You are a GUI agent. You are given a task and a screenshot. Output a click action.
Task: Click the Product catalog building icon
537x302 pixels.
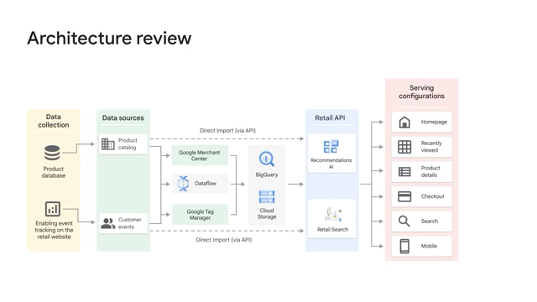click(x=108, y=144)
